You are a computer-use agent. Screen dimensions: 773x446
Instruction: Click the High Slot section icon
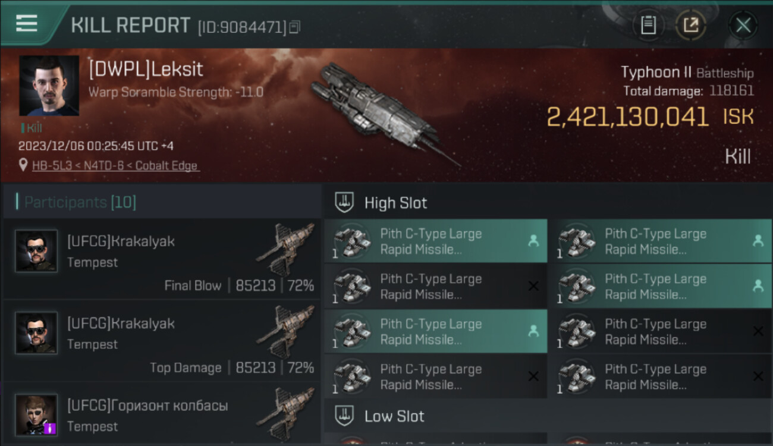(345, 203)
